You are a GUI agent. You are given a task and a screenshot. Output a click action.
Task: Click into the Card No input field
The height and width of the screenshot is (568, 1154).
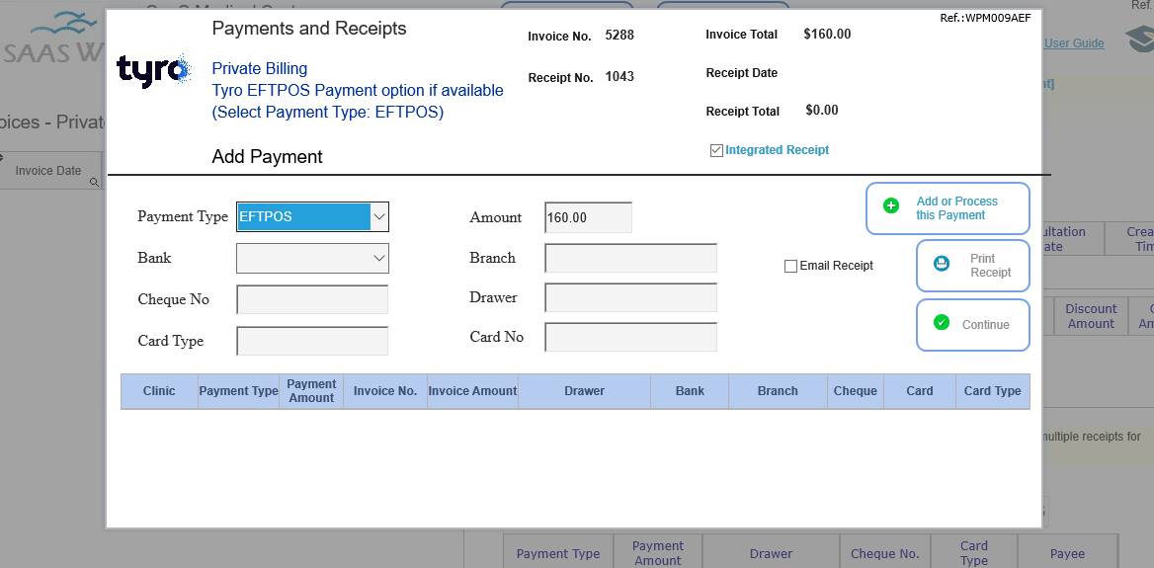(630, 337)
